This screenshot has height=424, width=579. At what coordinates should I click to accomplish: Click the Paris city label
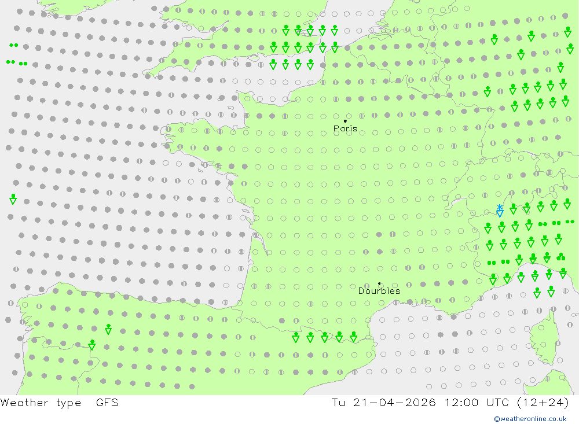345,128
